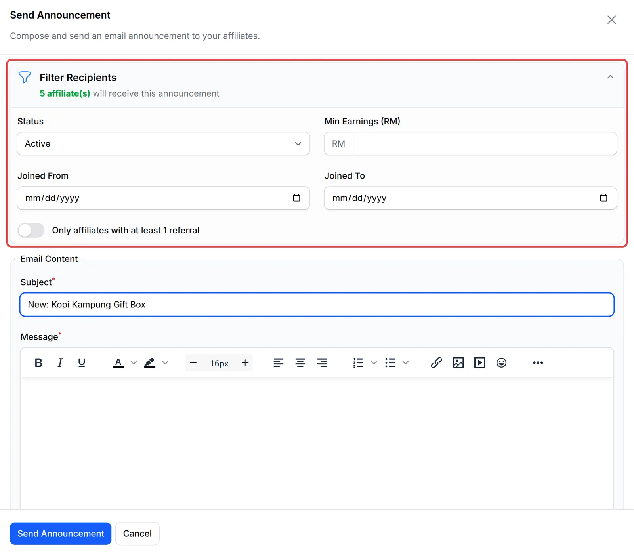Image resolution: width=634 pixels, height=557 pixels.
Task: Open text color dropdown arrow
Action: click(x=134, y=362)
